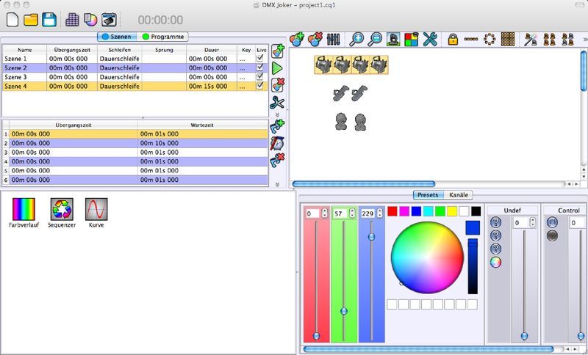
Task: Play the scene with green triangle
Action: click(277, 68)
